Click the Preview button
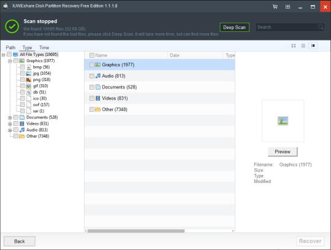This screenshot has width=331, height=250. click(x=283, y=152)
